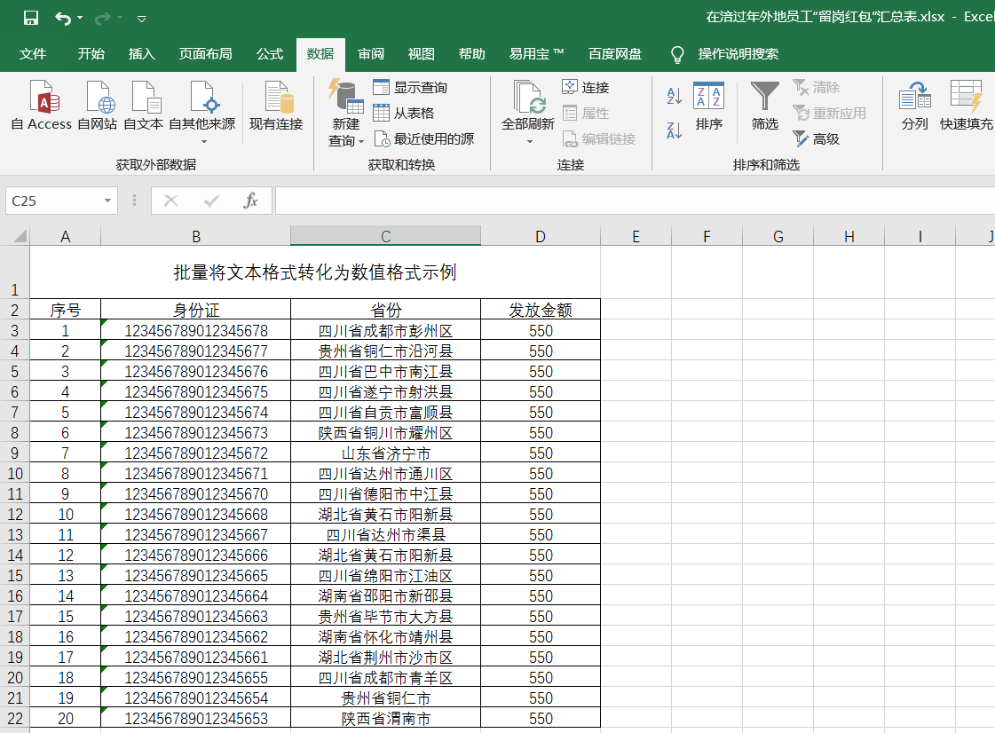The height and width of the screenshot is (733, 995).
Task: Click 显示查询 in the ribbon
Action: tap(410, 88)
